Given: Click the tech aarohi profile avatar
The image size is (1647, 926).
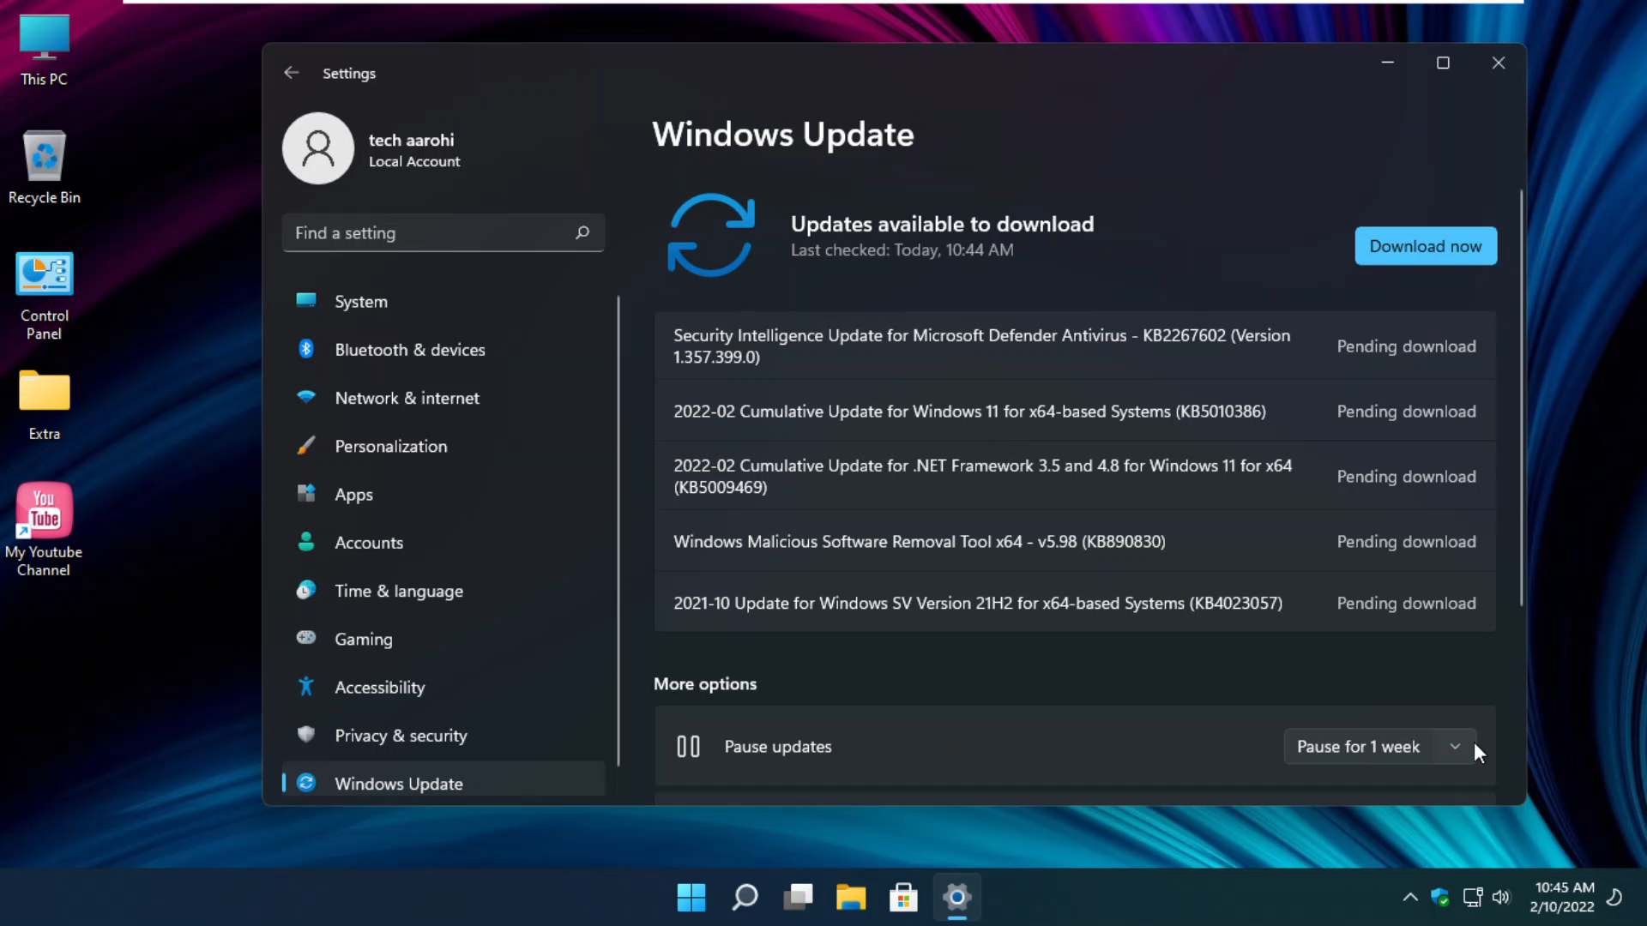Looking at the screenshot, I should pyautogui.click(x=318, y=148).
